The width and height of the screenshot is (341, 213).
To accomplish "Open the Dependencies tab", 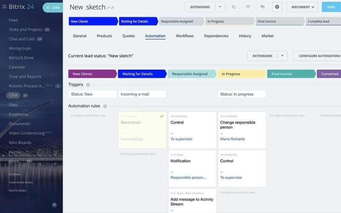I will point(216,36).
